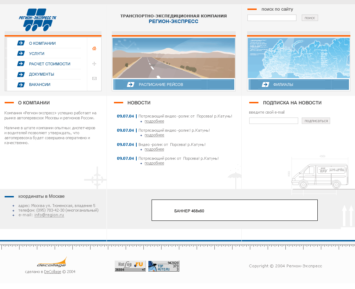Click news headline 'Видео -ролик от Порсева! р.Катунь!'

[172, 144]
